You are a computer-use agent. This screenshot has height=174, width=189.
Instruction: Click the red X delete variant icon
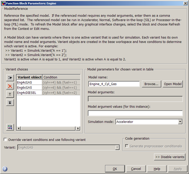click(x=10, y=86)
